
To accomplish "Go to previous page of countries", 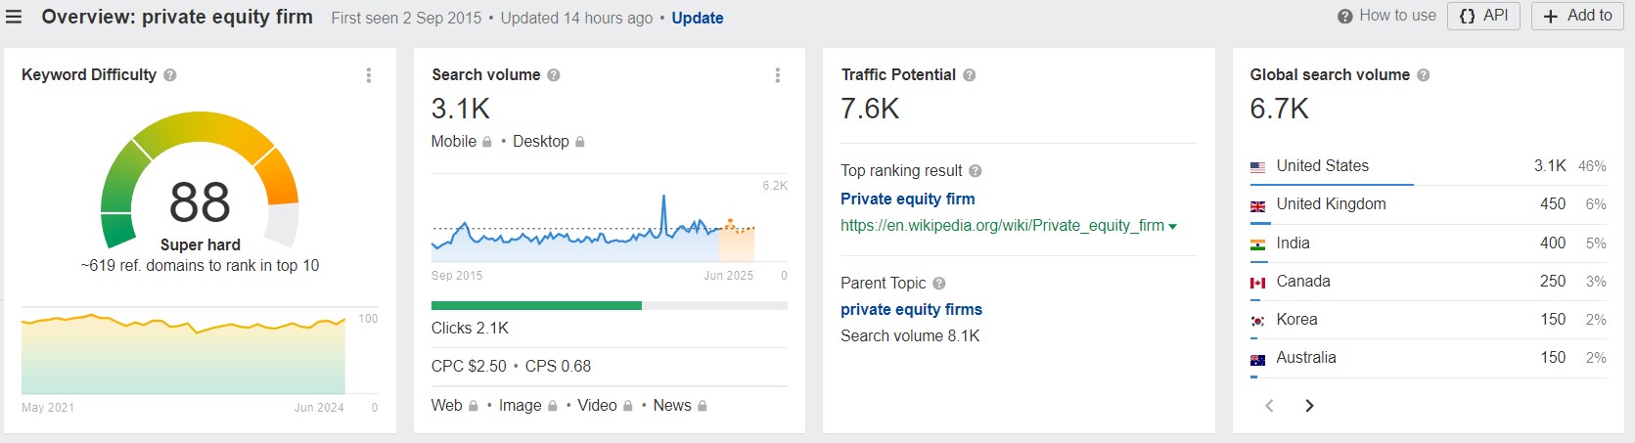I will tap(1269, 406).
